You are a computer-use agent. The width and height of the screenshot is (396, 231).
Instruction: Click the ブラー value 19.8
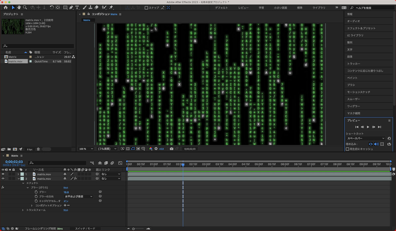tap(66, 192)
